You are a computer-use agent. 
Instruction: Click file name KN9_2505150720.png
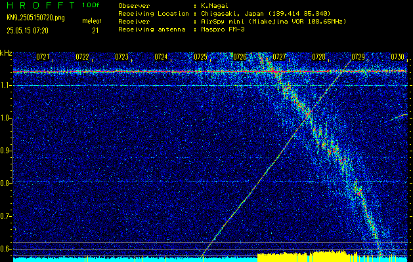(x=35, y=18)
